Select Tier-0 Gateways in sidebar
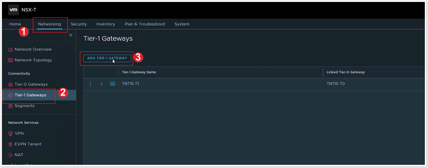This screenshot has height=168, width=428. 31,84
